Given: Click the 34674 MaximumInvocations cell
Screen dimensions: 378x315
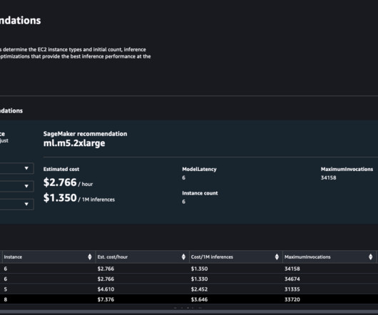Looking at the screenshot, I should pos(292,279).
